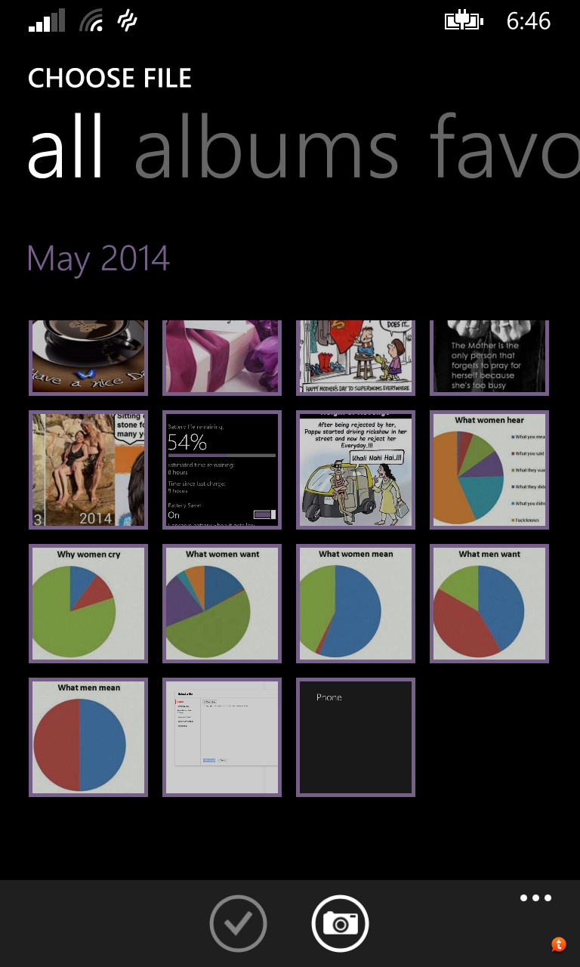Image resolution: width=580 pixels, height=967 pixels.
Task: Select the purple ribbon gift thumbnail
Action: [x=222, y=357]
